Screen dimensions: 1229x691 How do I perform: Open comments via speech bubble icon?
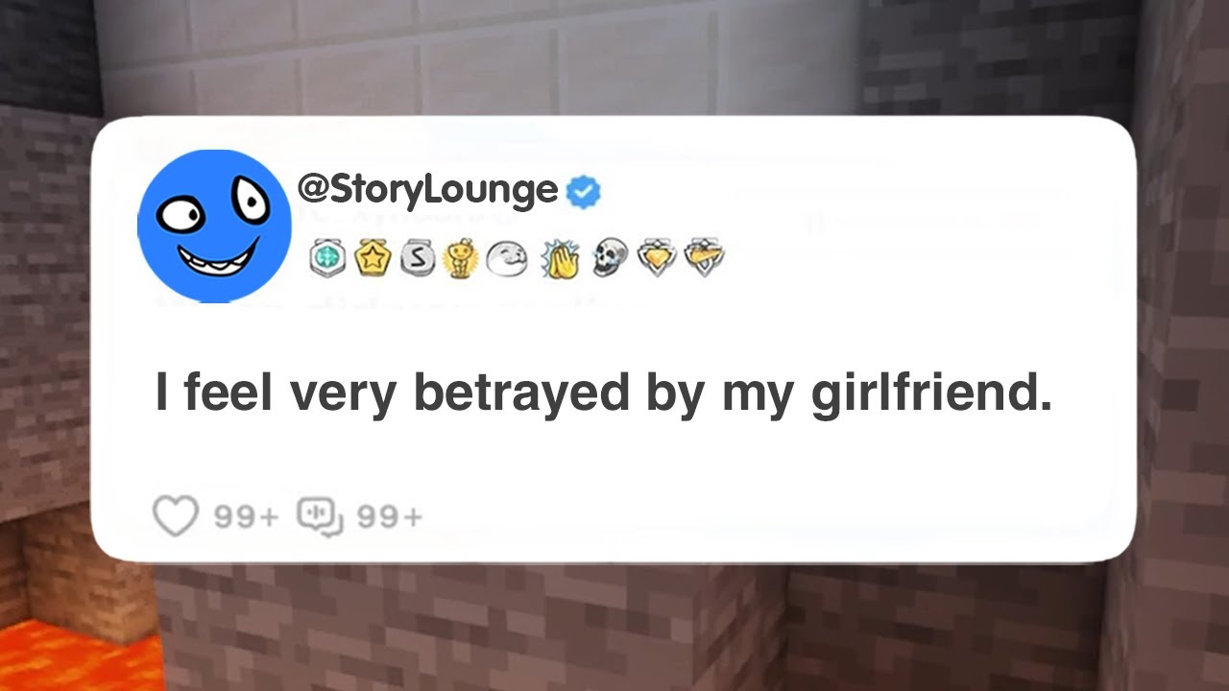[x=321, y=516]
